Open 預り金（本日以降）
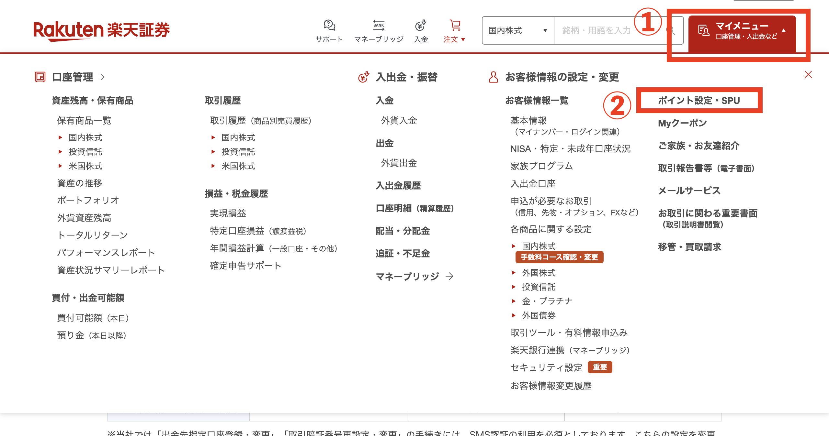Screen dimensions: 829x436 coord(92,335)
